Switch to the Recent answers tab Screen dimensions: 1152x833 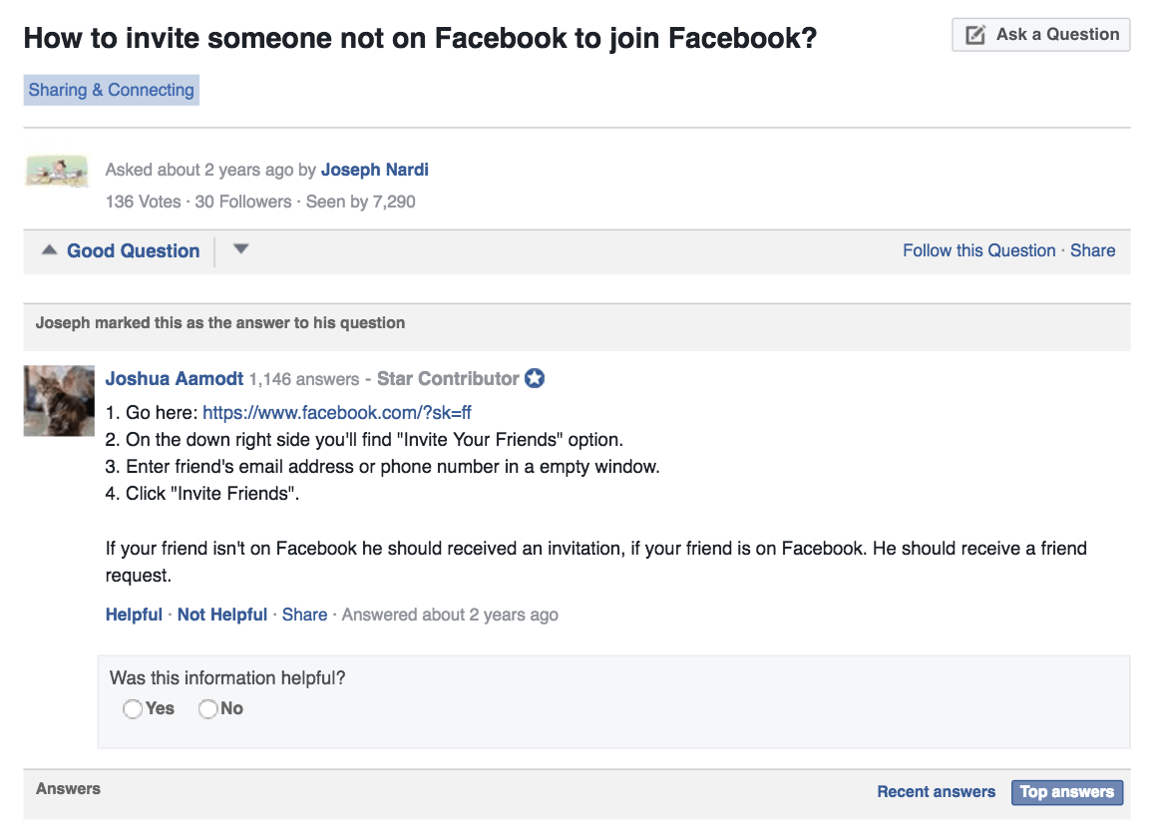click(936, 792)
